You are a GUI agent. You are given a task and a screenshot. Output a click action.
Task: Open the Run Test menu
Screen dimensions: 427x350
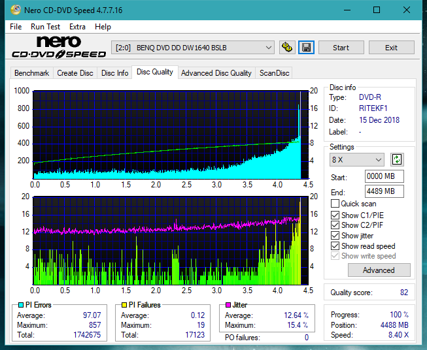(x=45, y=27)
